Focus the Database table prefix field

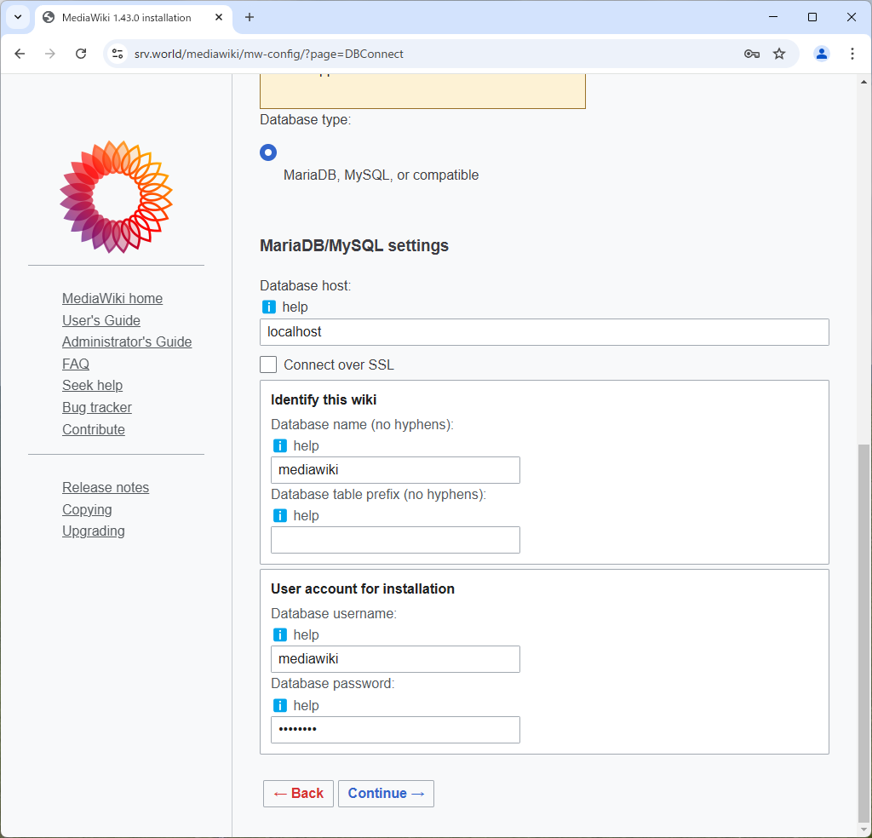(395, 540)
